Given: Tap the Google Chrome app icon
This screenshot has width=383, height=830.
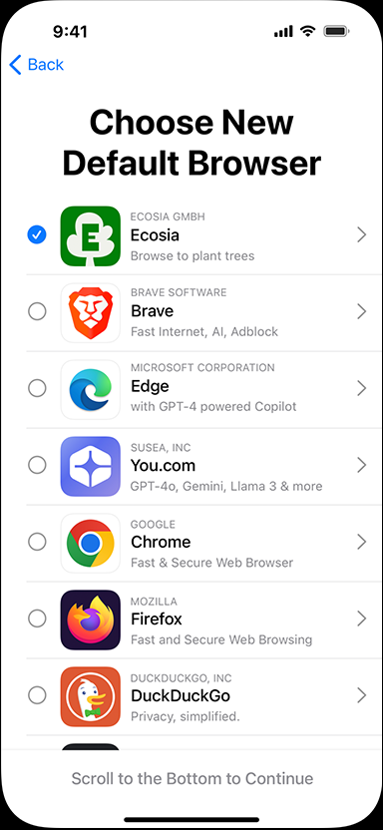Looking at the screenshot, I should pyautogui.click(x=91, y=543).
